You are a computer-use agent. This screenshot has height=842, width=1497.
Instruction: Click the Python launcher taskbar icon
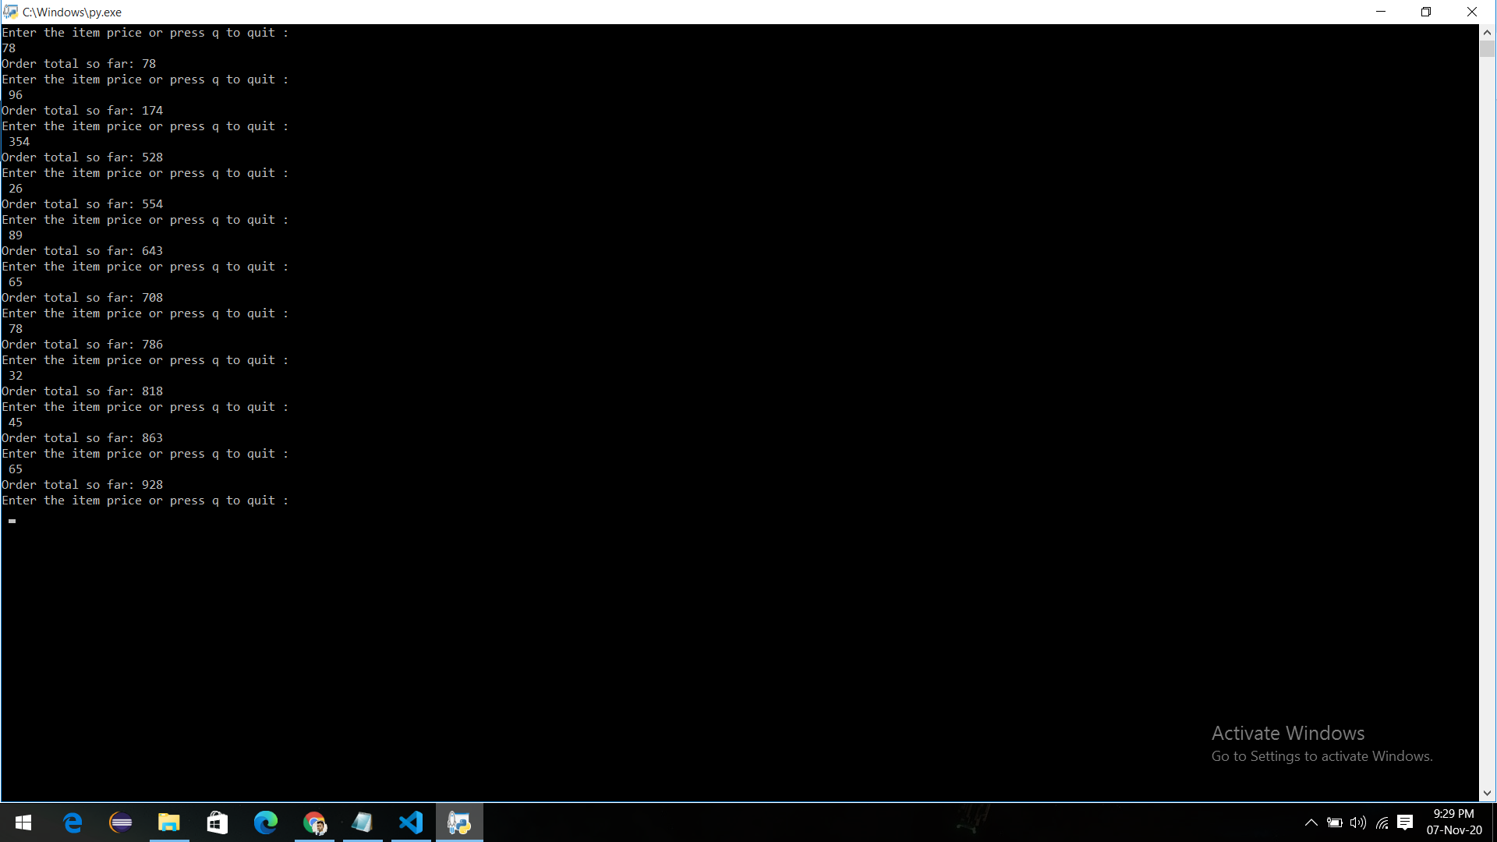click(x=459, y=823)
